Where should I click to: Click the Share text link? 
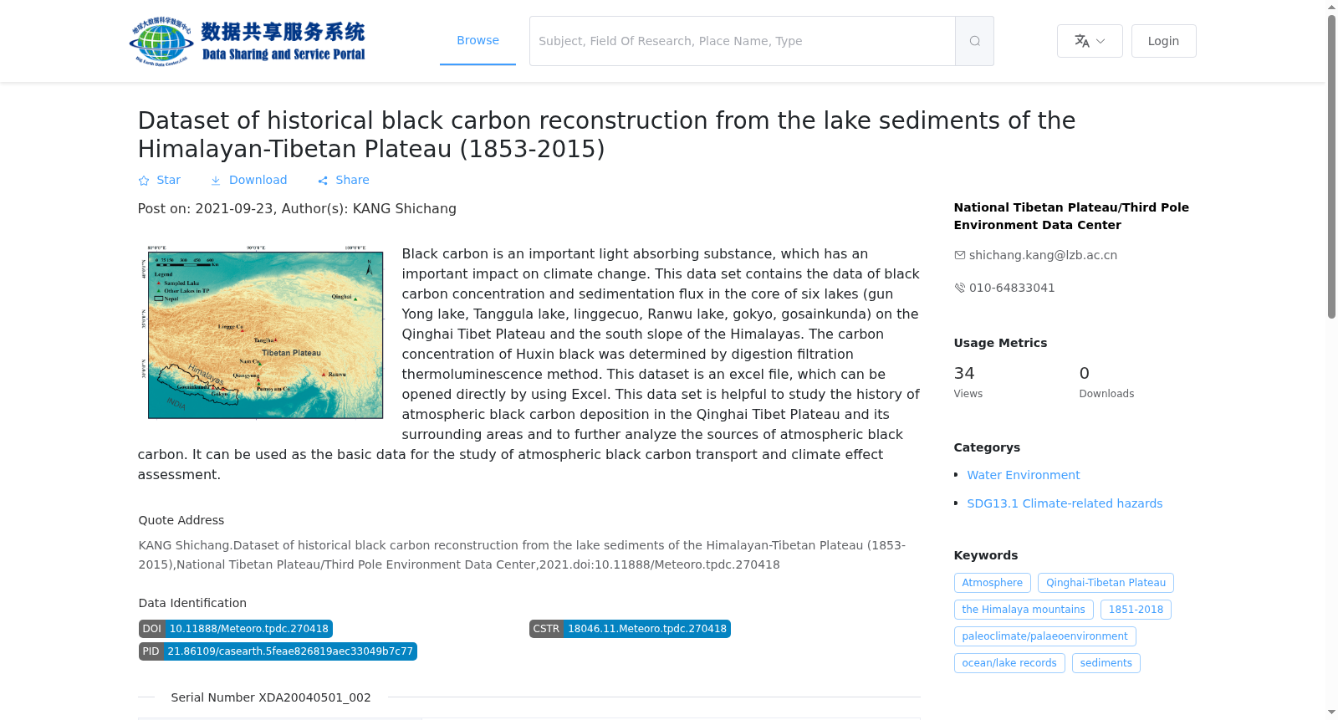click(x=352, y=180)
